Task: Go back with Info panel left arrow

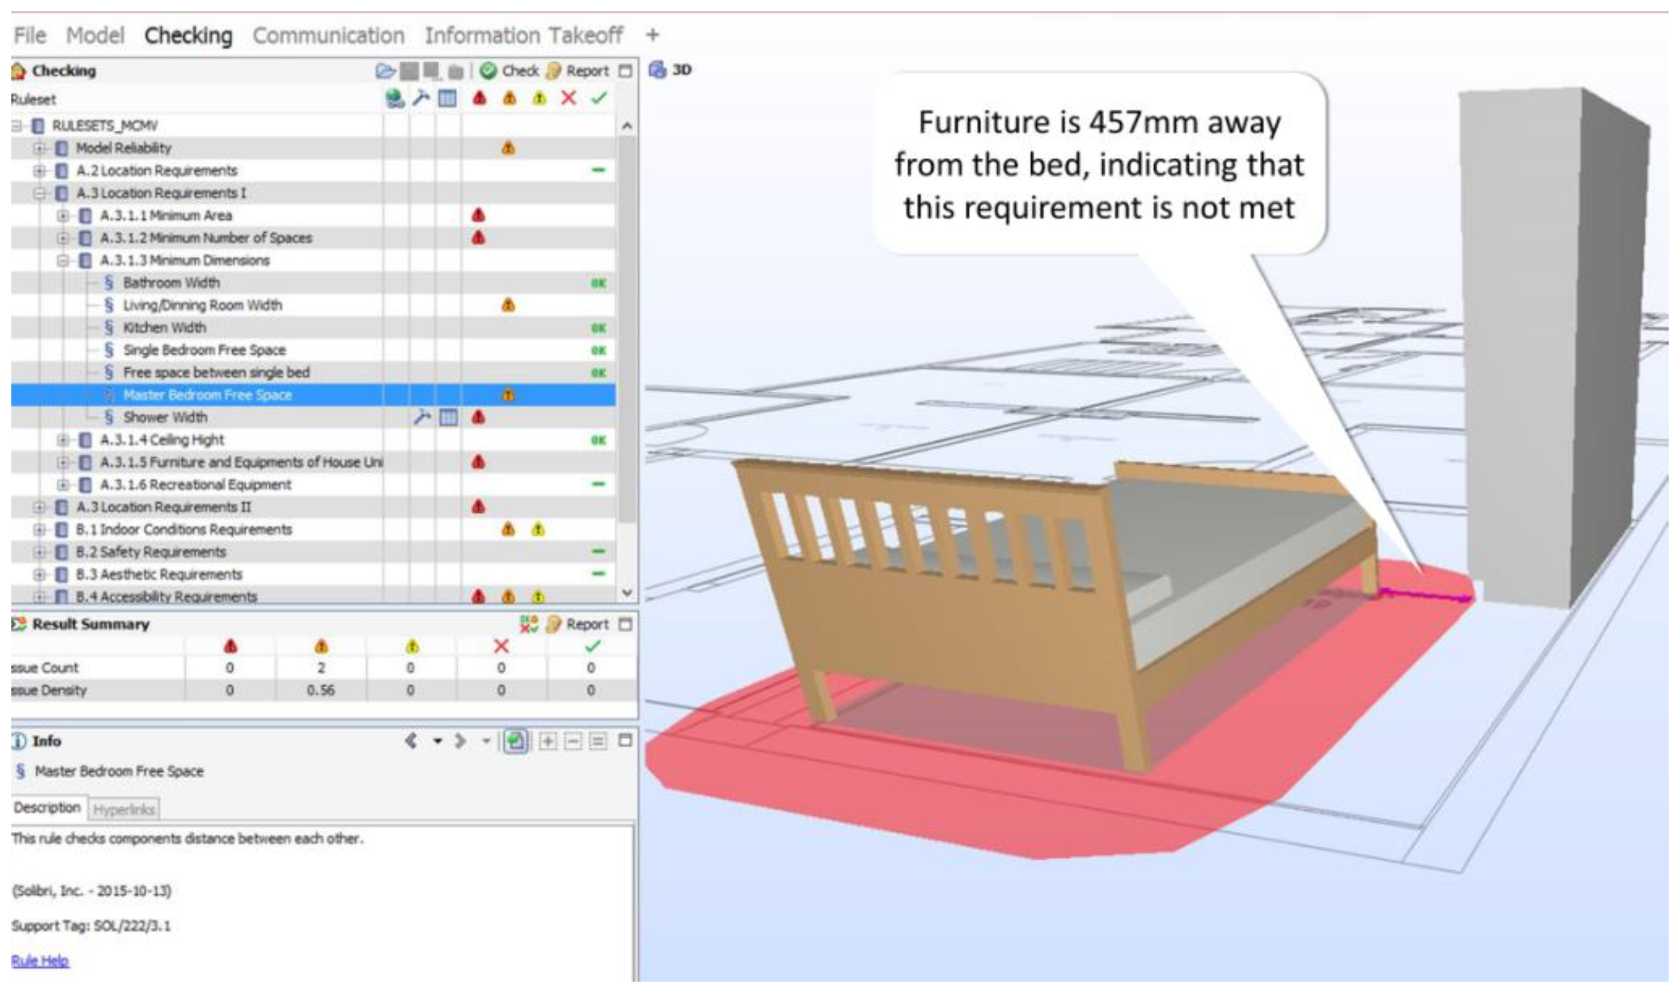Action: pyautogui.click(x=412, y=742)
